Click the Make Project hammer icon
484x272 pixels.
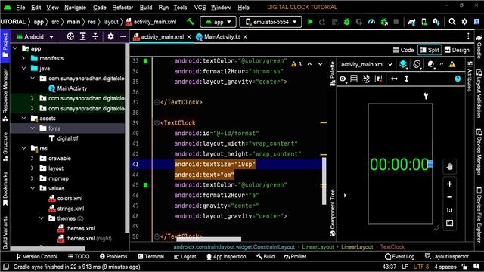click(x=191, y=22)
